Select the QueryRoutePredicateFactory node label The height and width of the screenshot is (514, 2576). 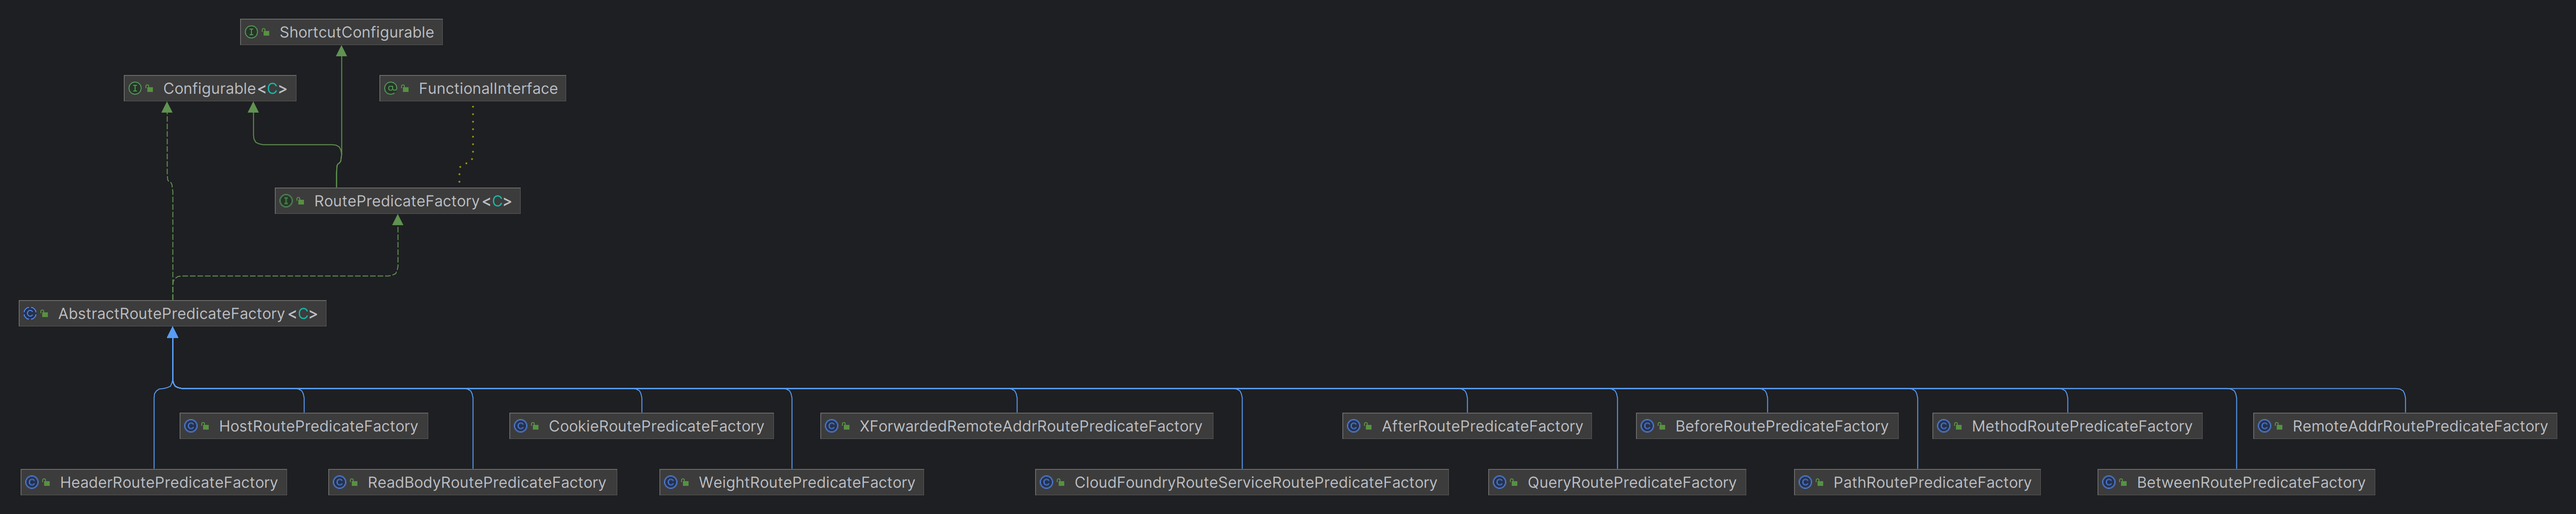1632,482
